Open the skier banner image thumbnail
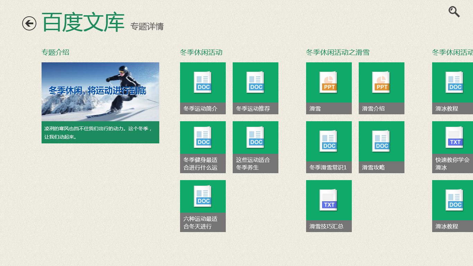Screen dimensions: 473x266 (x=100, y=92)
